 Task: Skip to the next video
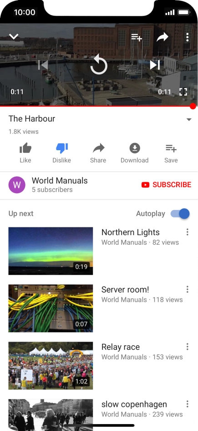point(155,65)
